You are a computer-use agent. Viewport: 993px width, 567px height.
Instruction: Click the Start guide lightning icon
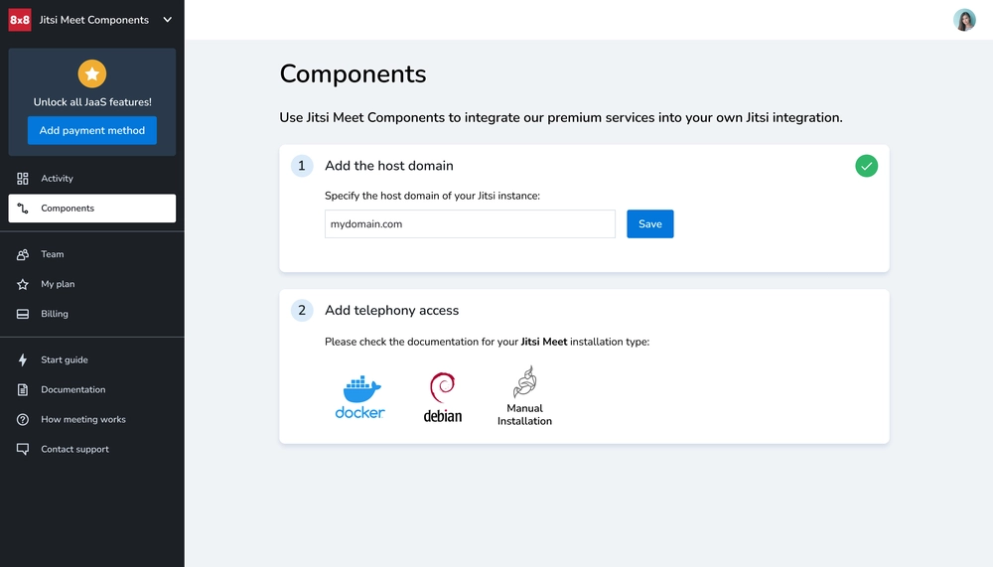(23, 359)
